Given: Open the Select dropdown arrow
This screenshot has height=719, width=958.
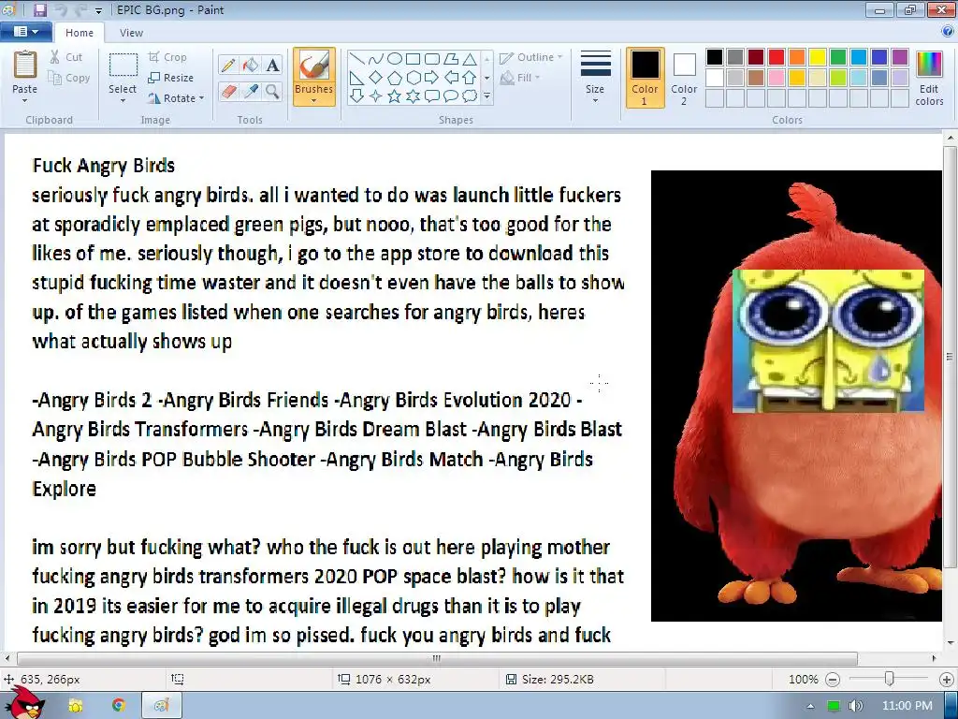Looking at the screenshot, I should pos(123,101).
